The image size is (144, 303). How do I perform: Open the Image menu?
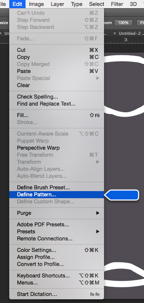(x=36, y=4)
